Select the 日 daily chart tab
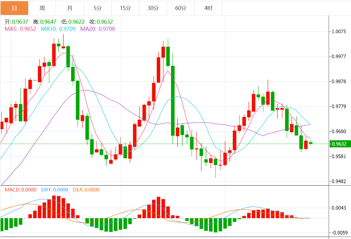This screenshot has width=351, height=239. 14,8
